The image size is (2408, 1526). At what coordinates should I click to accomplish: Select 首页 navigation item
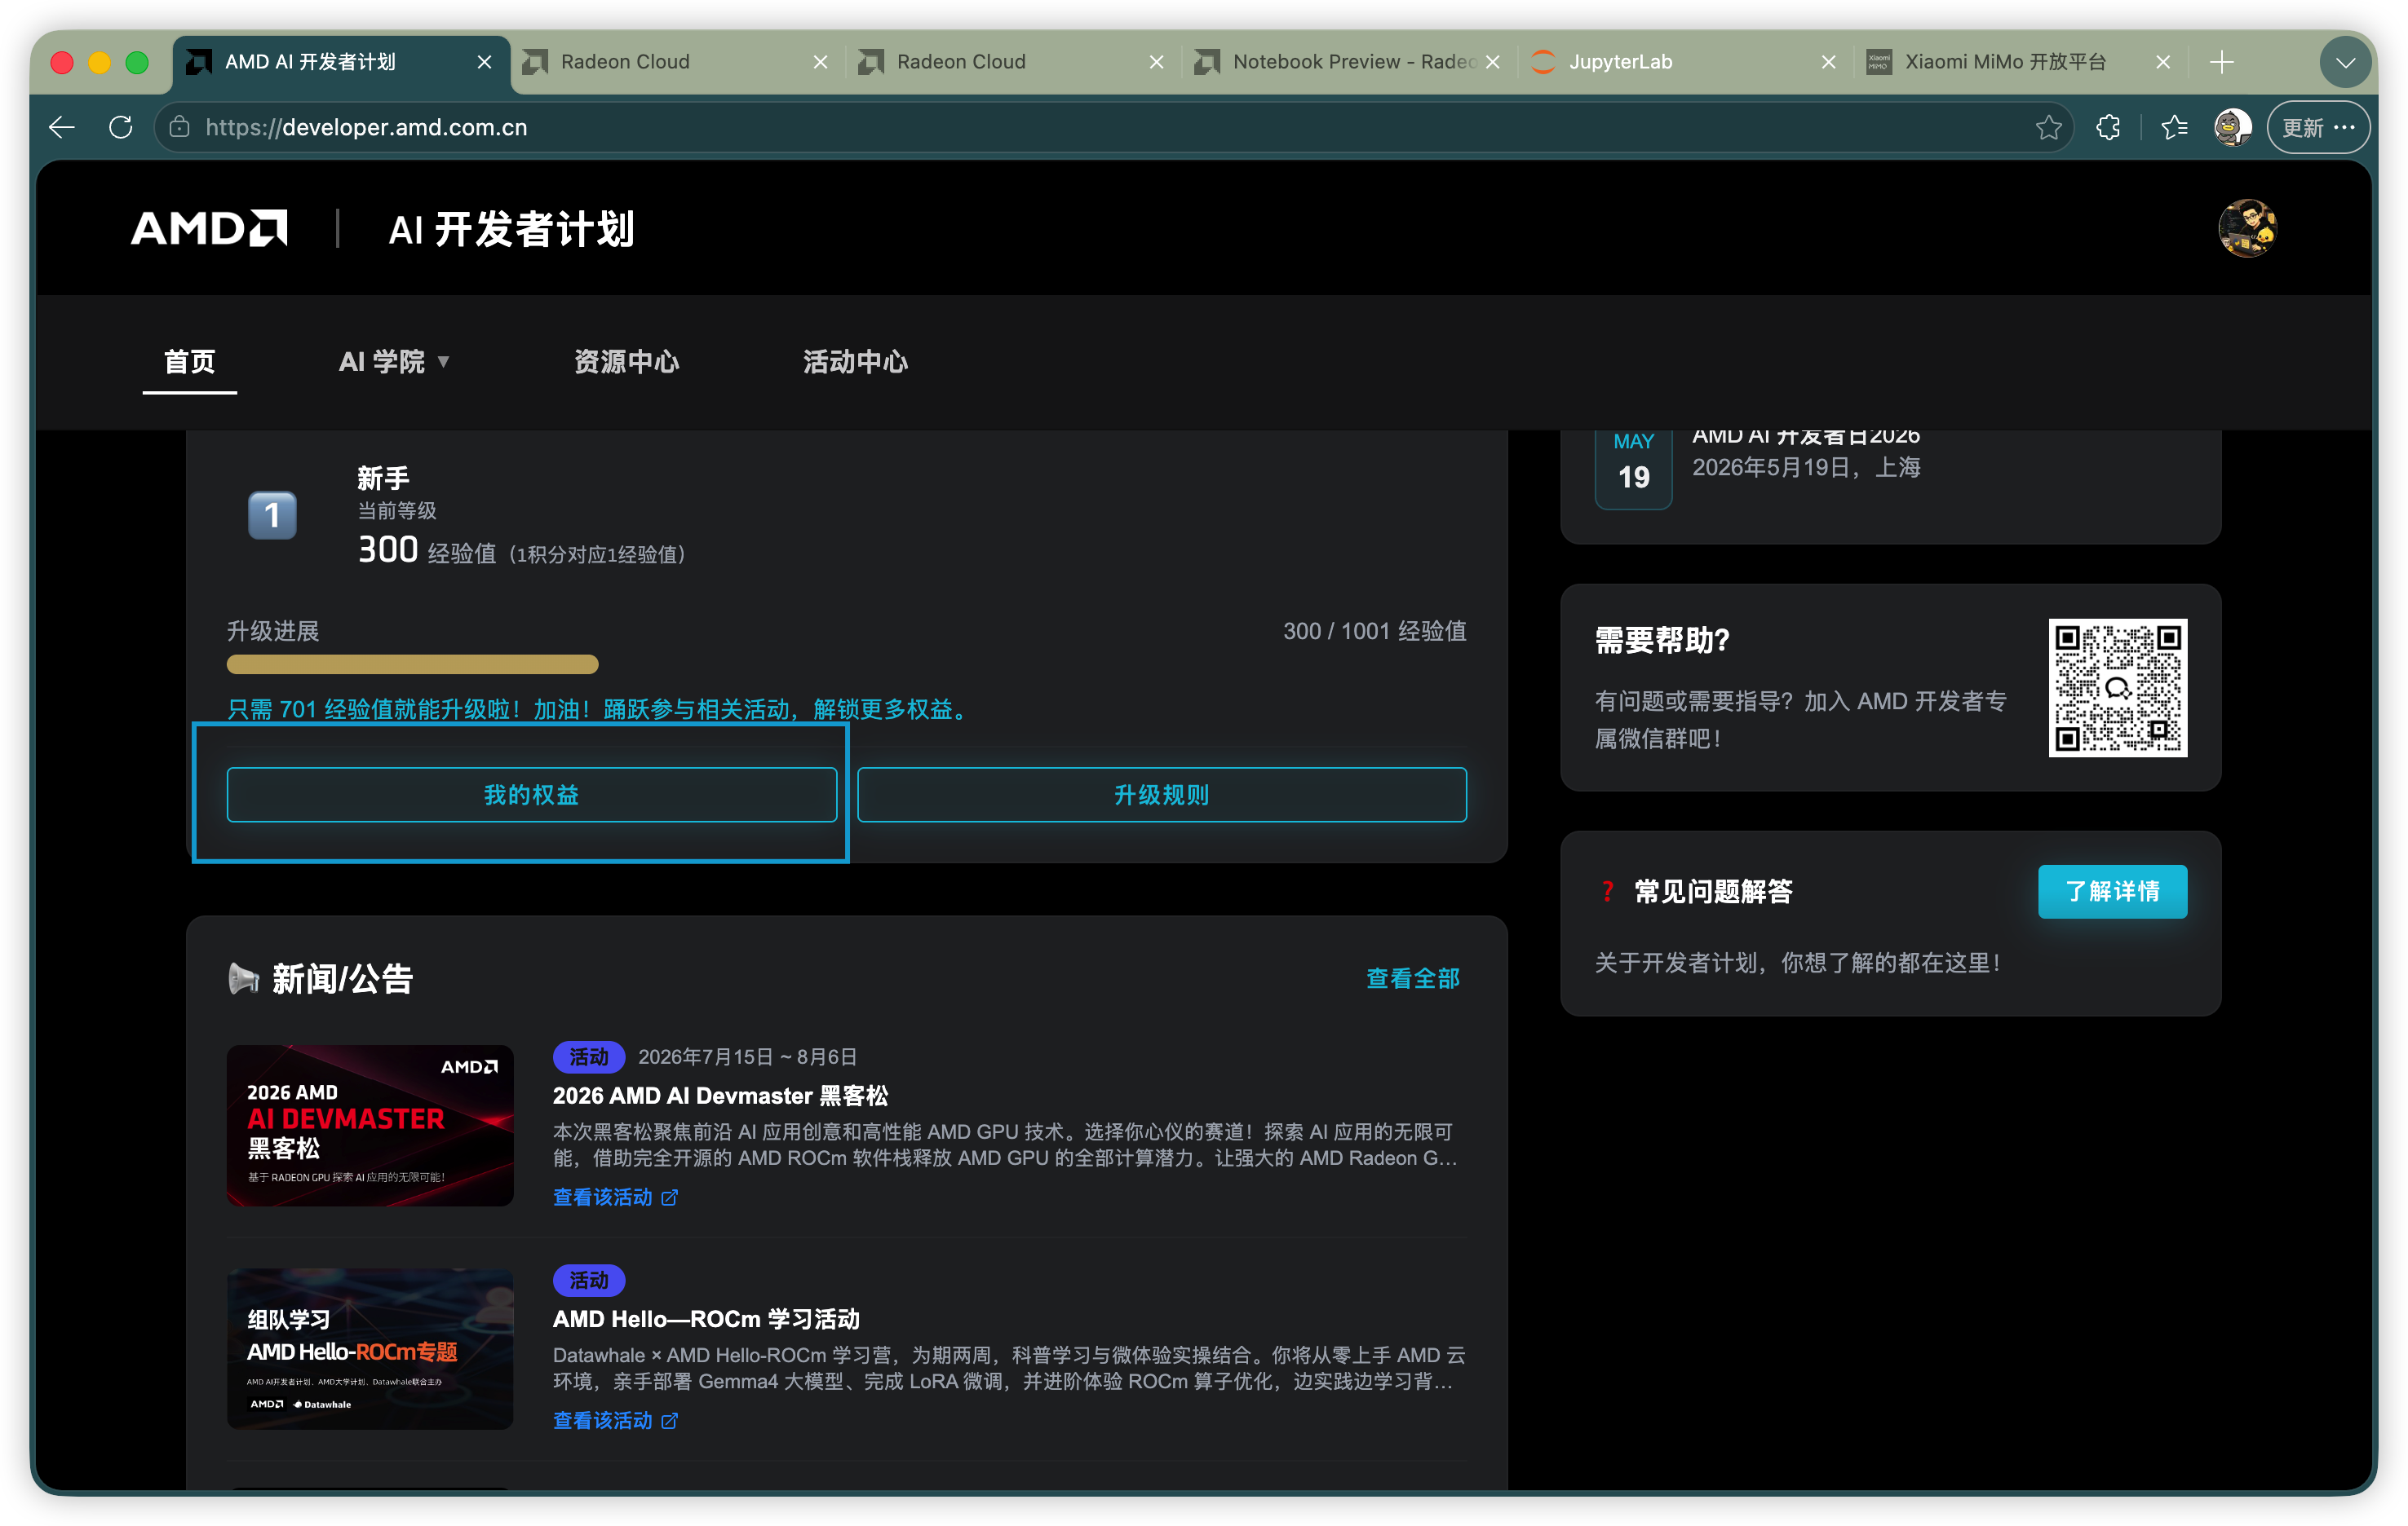coord(189,361)
